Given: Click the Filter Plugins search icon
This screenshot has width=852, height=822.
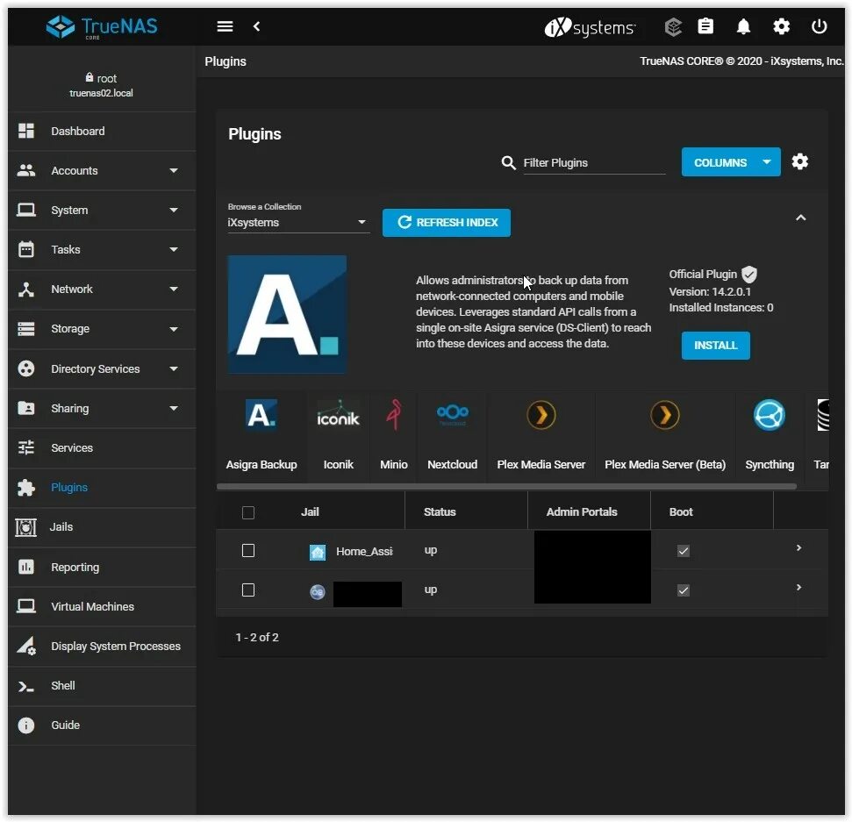Looking at the screenshot, I should (x=508, y=162).
